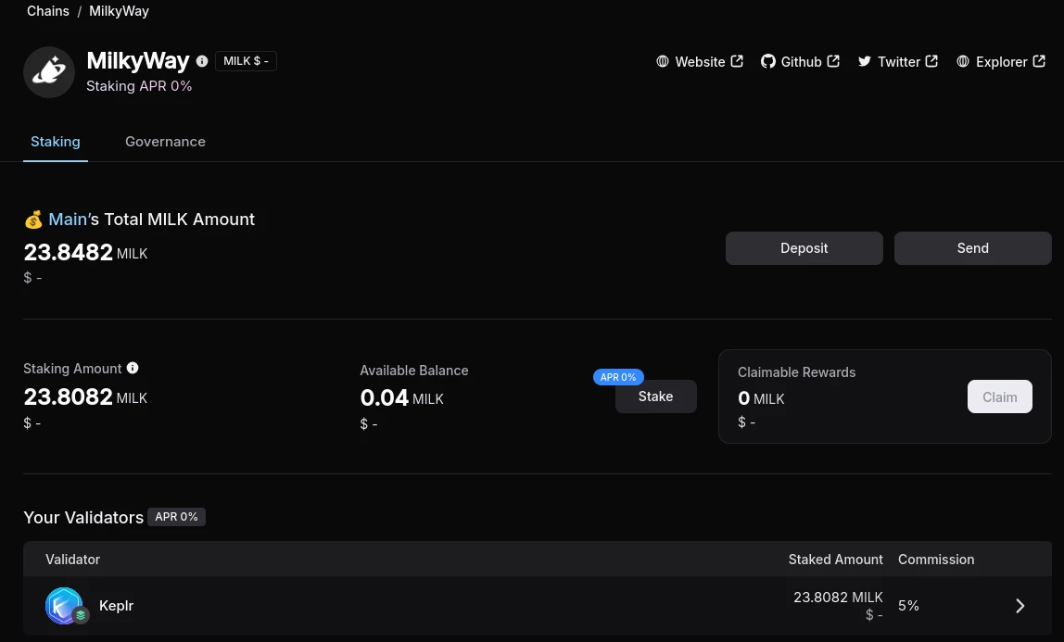
Task: Click the Validator column header
Action: (72, 560)
